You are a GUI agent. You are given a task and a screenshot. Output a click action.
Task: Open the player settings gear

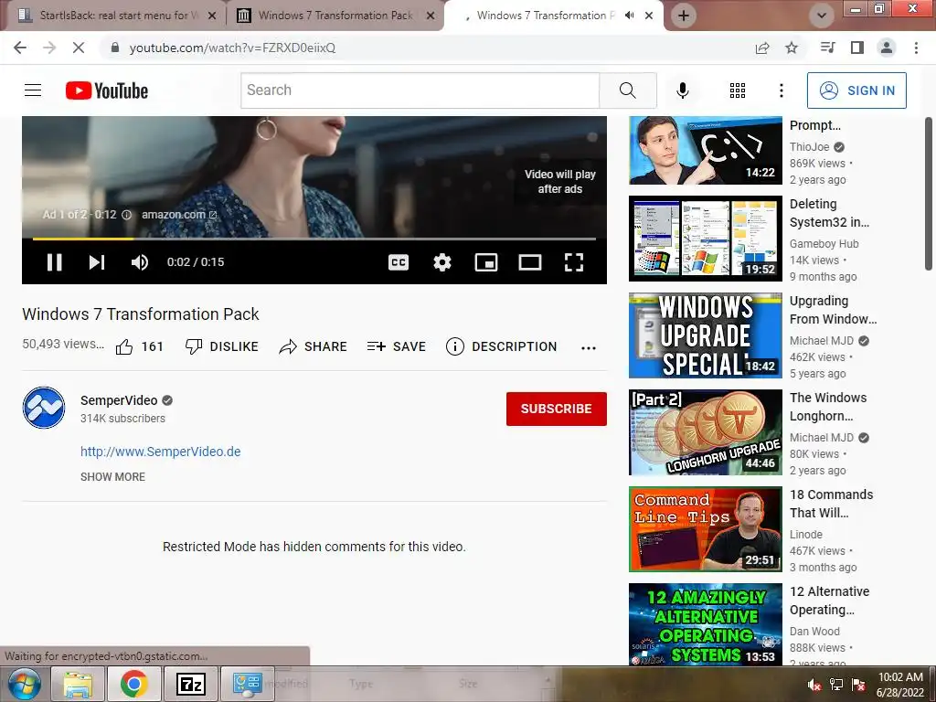pos(442,262)
